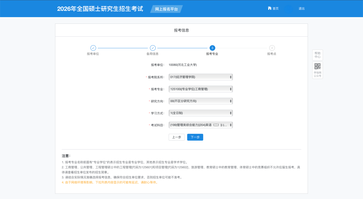Go back with 上一步 button
Image resolution: width=363 pixels, height=199 pixels.
pyautogui.click(x=176, y=137)
